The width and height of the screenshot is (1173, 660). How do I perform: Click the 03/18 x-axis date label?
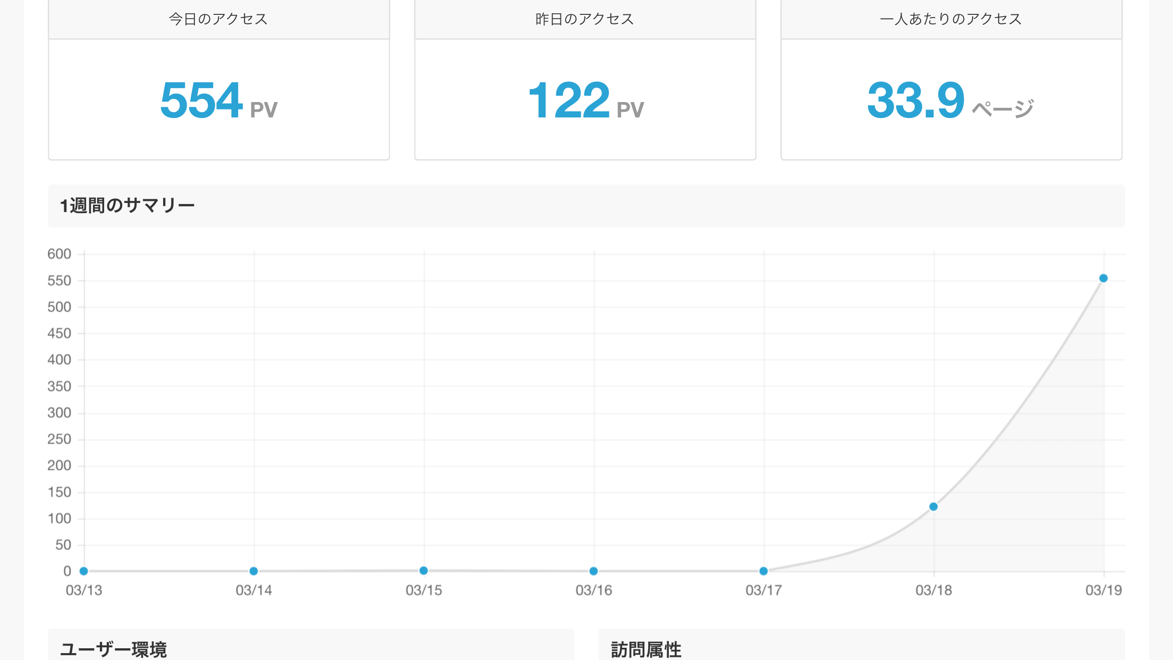[933, 590]
